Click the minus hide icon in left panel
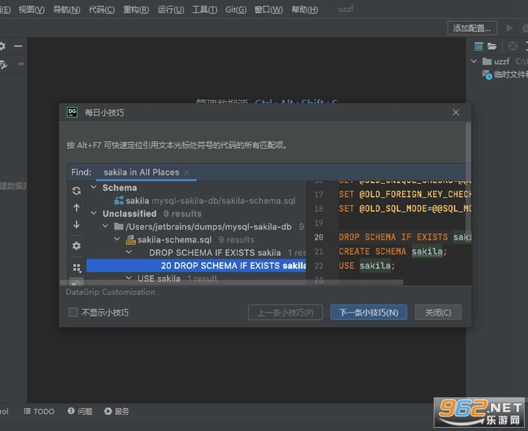This screenshot has height=431, width=528. tap(18, 46)
